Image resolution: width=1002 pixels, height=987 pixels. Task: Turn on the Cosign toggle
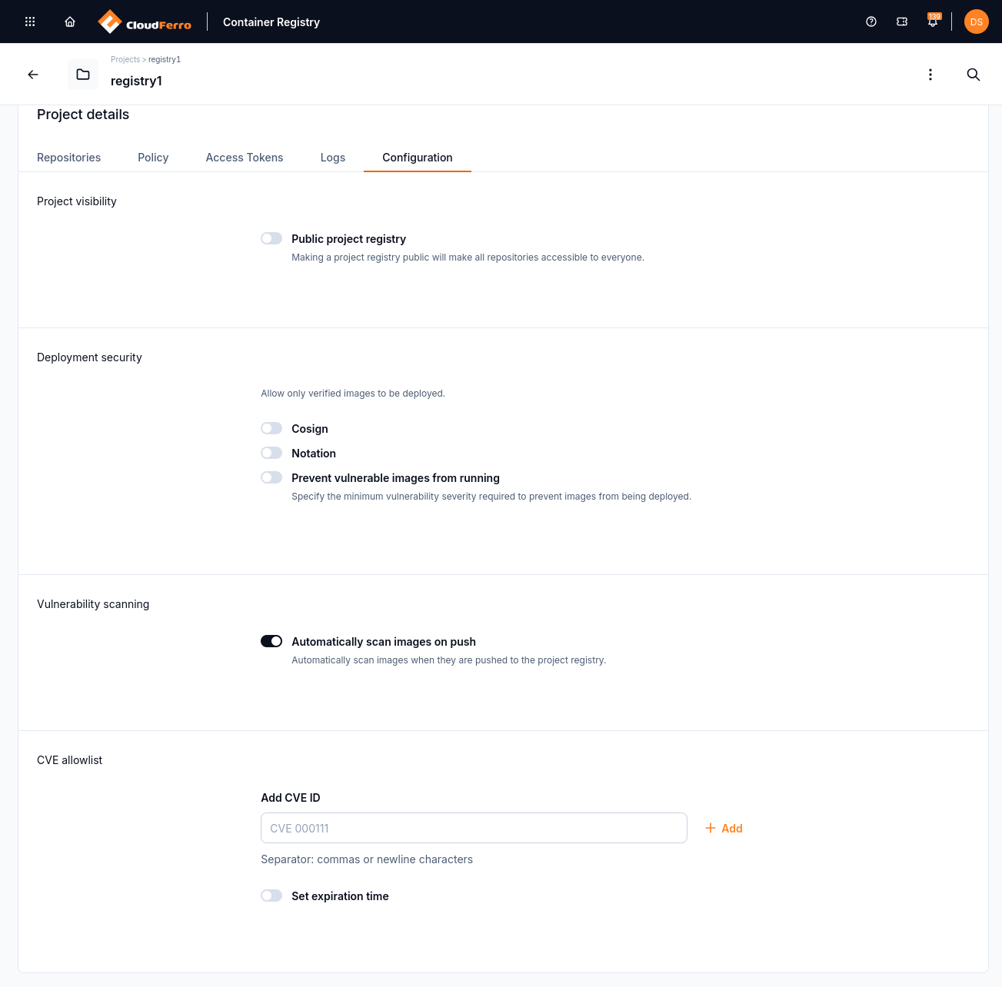coord(271,428)
